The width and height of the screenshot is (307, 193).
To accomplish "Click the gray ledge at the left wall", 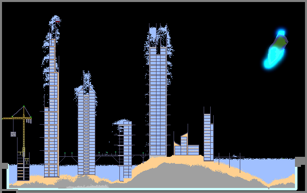I will click(5, 166).
